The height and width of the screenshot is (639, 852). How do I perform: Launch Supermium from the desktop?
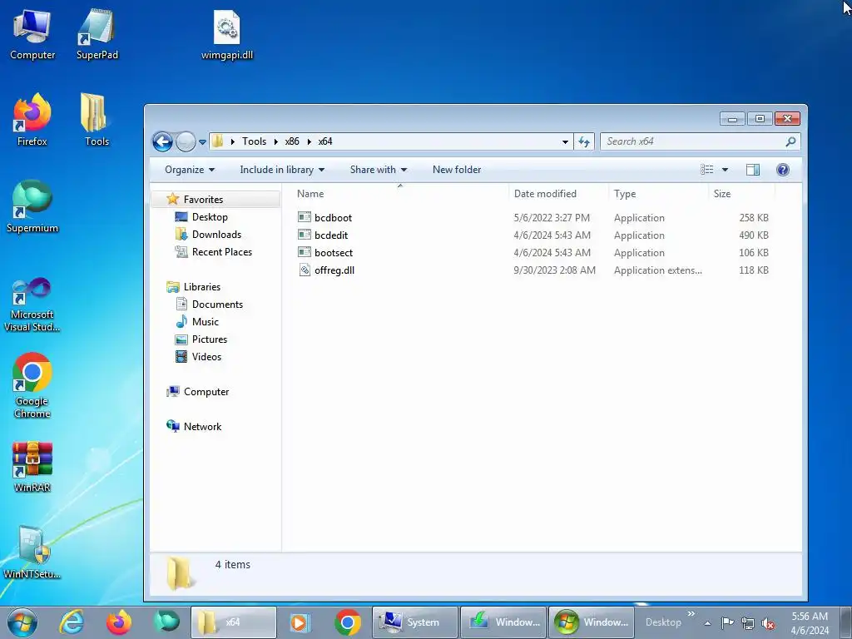click(x=32, y=206)
